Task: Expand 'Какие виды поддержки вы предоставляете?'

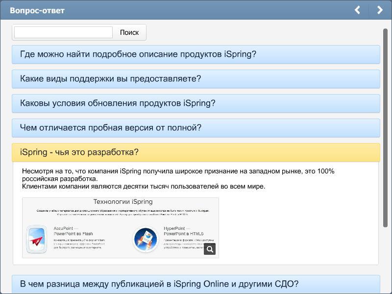Action: 196,79
